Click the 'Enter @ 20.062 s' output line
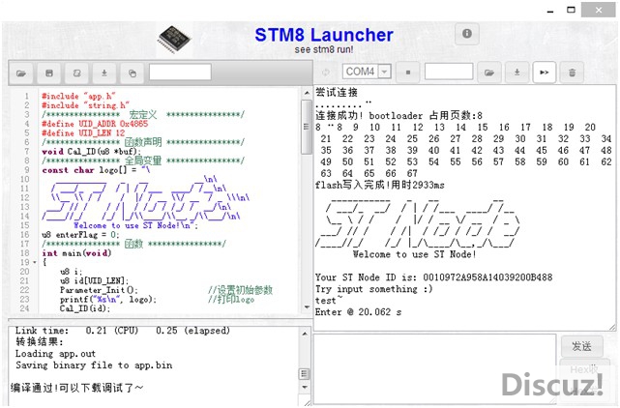 pos(358,312)
